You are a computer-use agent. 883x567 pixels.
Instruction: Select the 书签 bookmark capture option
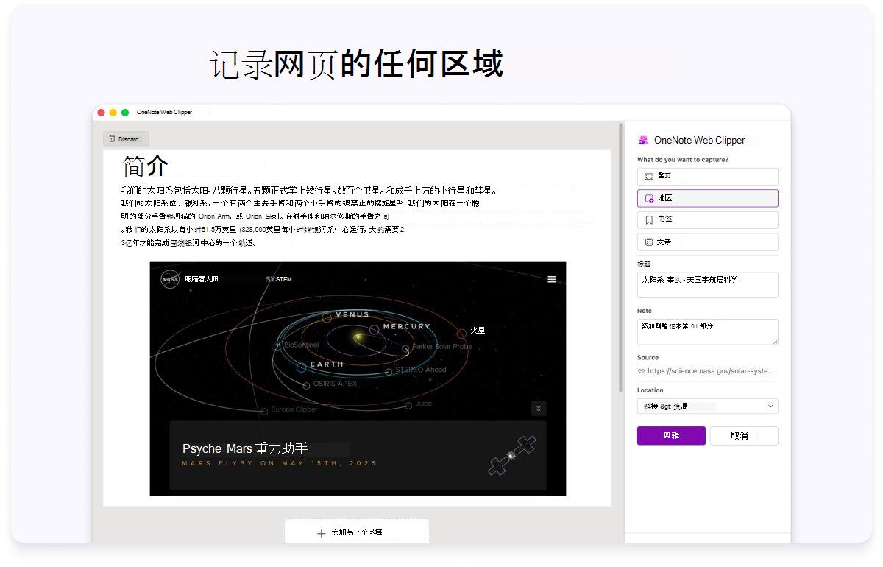click(x=707, y=219)
